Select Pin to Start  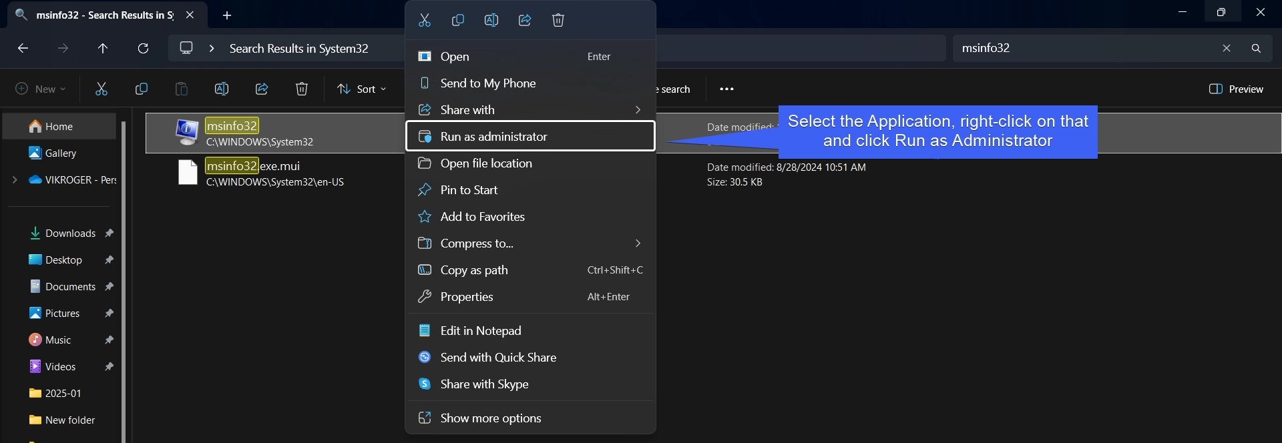(530, 190)
